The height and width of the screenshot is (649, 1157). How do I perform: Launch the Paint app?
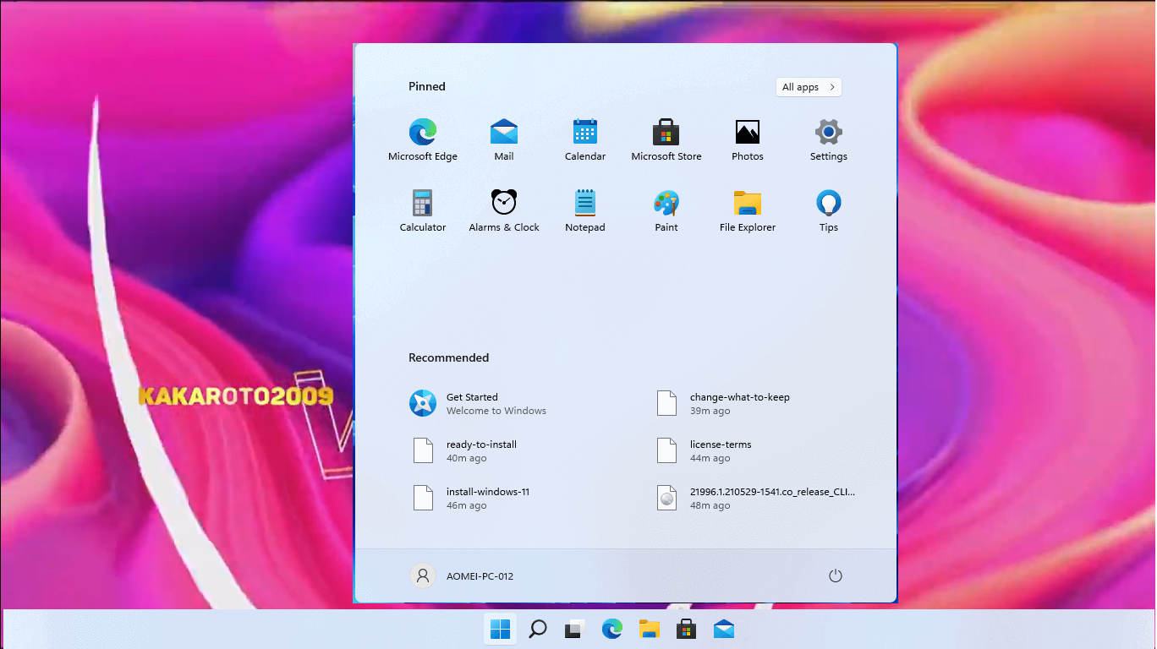(x=666, y=210)
